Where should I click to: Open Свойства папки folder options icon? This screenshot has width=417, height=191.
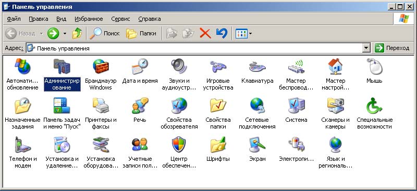[x=218, y=106]
